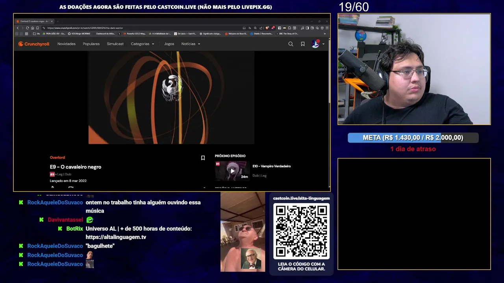Open the Brave wallet icon
This screenshot has height=283, width=504.
click(x=312, y=28)
